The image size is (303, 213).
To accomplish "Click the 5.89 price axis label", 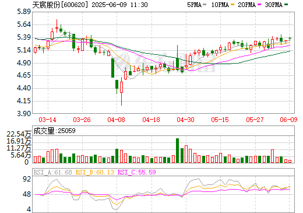I will click(24, 12).
